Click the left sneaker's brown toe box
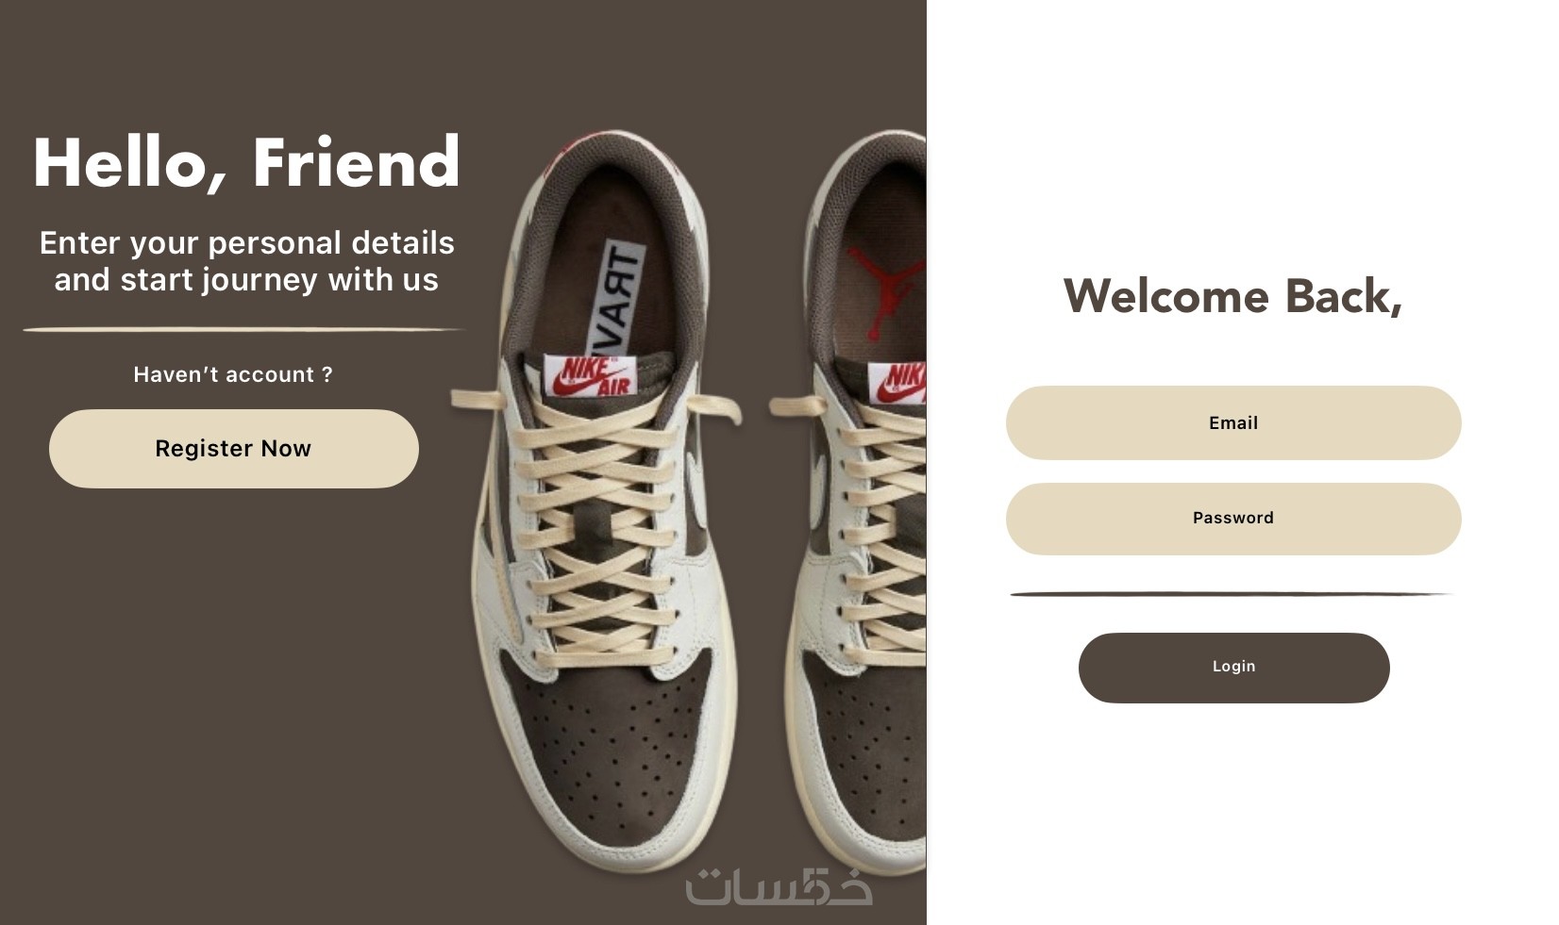 point(620,754)
